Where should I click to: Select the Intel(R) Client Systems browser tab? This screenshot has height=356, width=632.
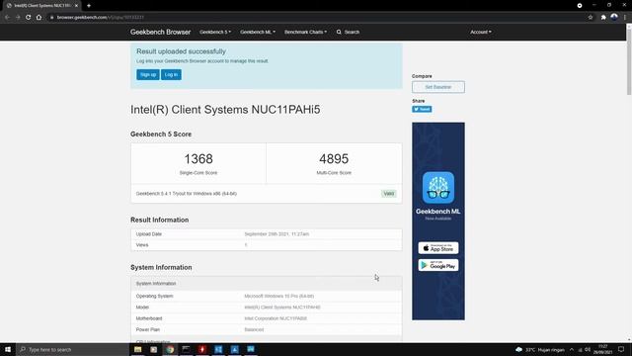pyautogui.click(x=41, y=6)
